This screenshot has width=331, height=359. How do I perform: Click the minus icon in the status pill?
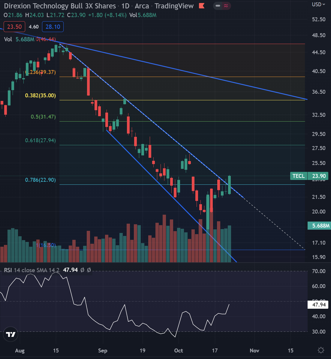pos(218,6)
